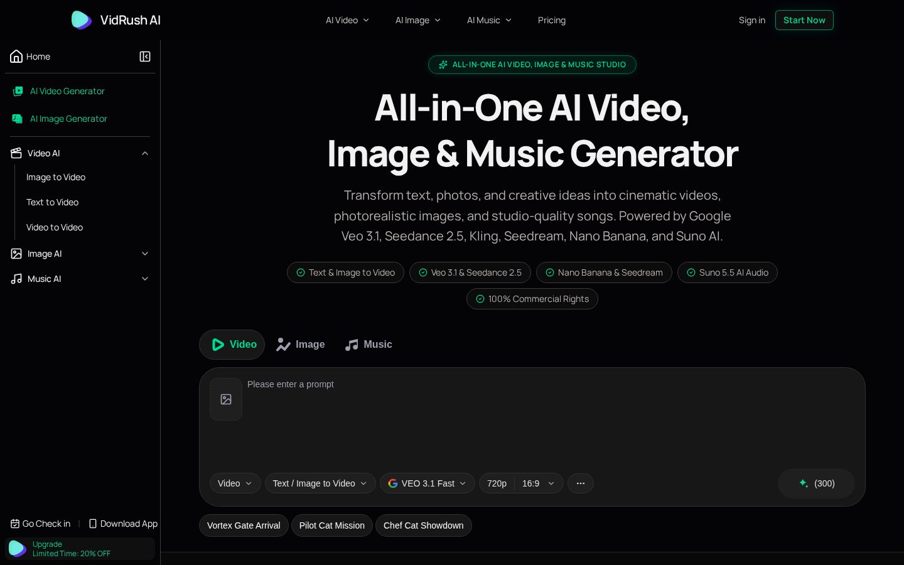Click the sparkle icon in studio badge
This screenshot has width=904, height=565.
tap(443, 65)
